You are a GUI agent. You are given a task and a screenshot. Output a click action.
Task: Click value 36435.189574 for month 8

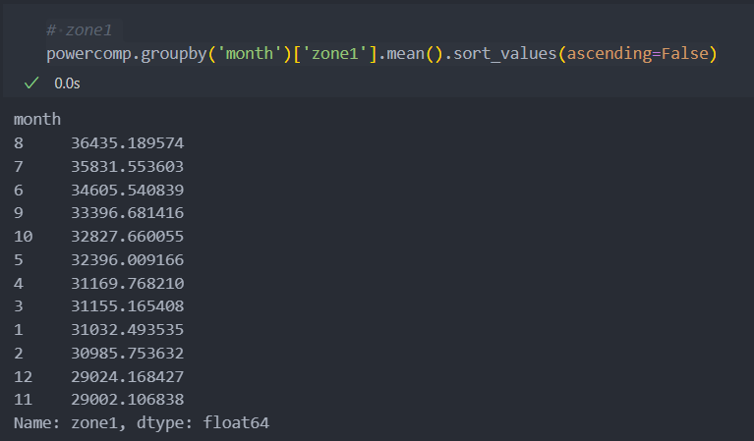pyautogui.click(x=128, y=143)
